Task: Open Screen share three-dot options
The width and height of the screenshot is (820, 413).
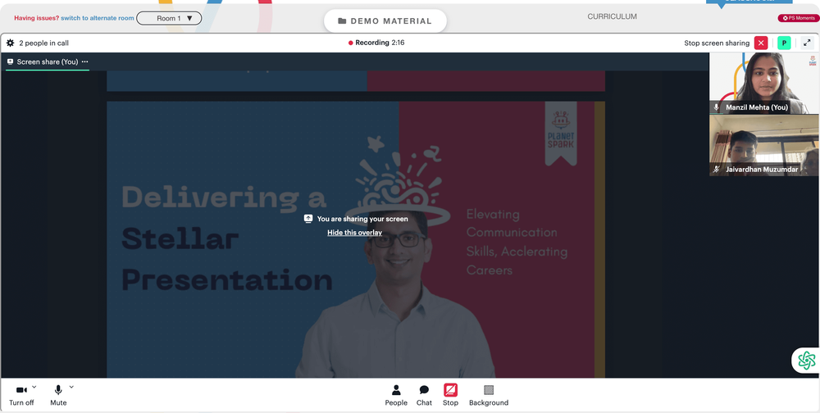Action: (x=84, y=61)
